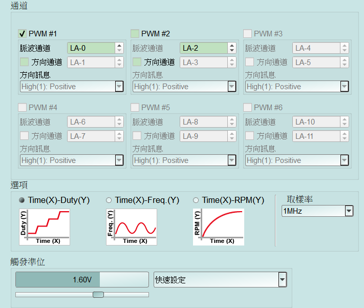Enable the PWM #2 checkbox
The image size is (364, 308).
coord(135,34)
